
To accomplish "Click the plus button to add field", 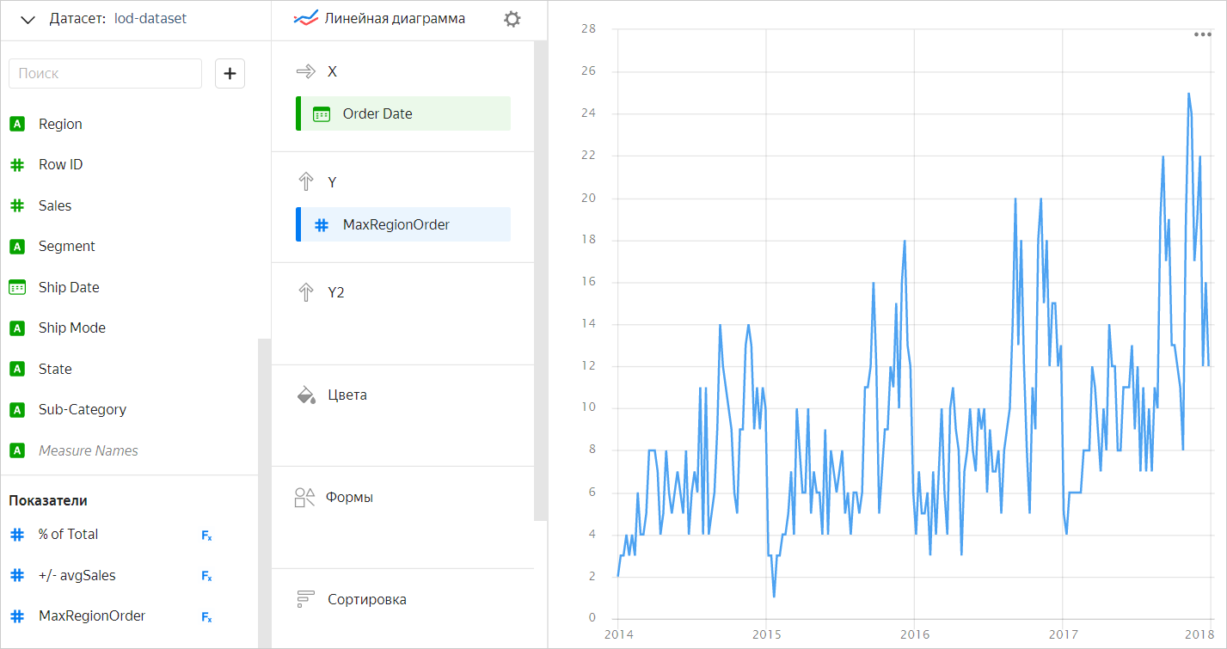I will pos(230,74).
